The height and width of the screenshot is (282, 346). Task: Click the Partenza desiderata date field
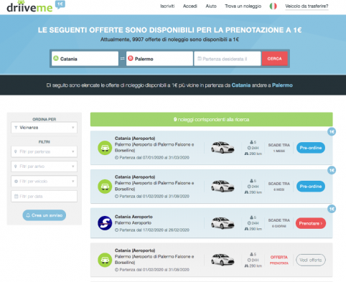pos(228,59)
